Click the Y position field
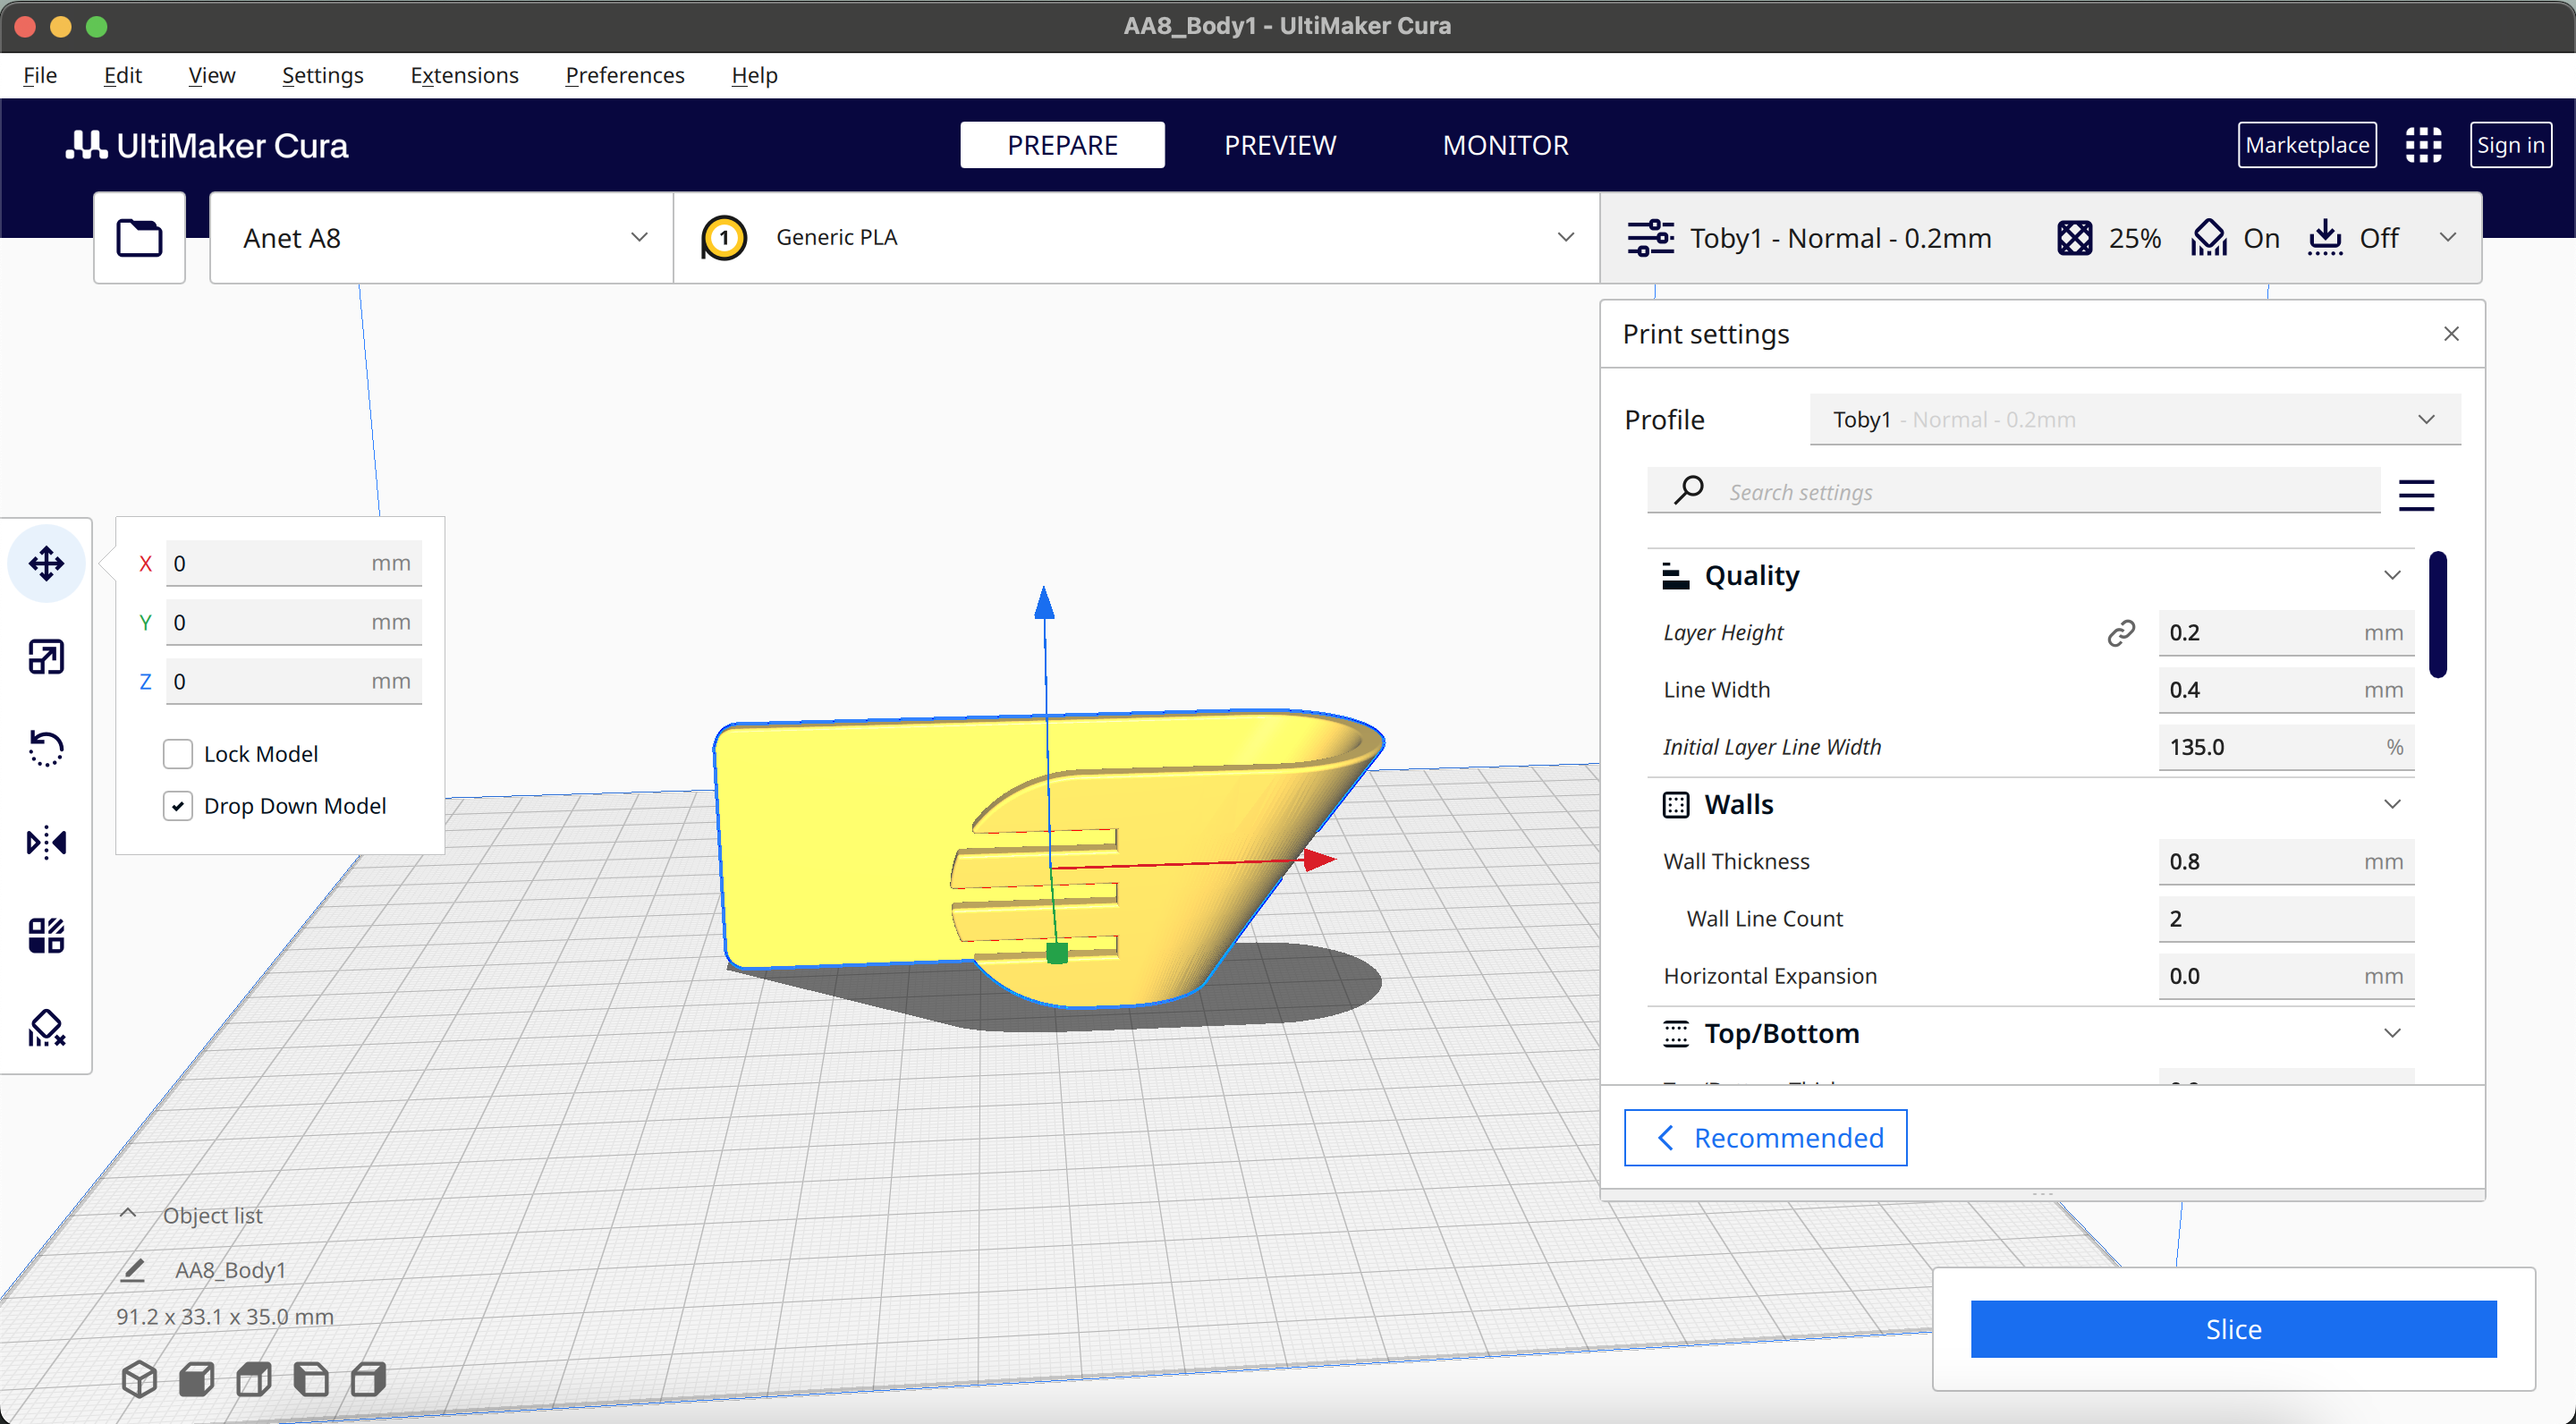The image size is (2576, 1424). coord(293,622)
